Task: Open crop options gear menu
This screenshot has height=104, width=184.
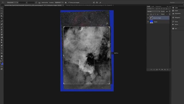Action: (66, 3)
